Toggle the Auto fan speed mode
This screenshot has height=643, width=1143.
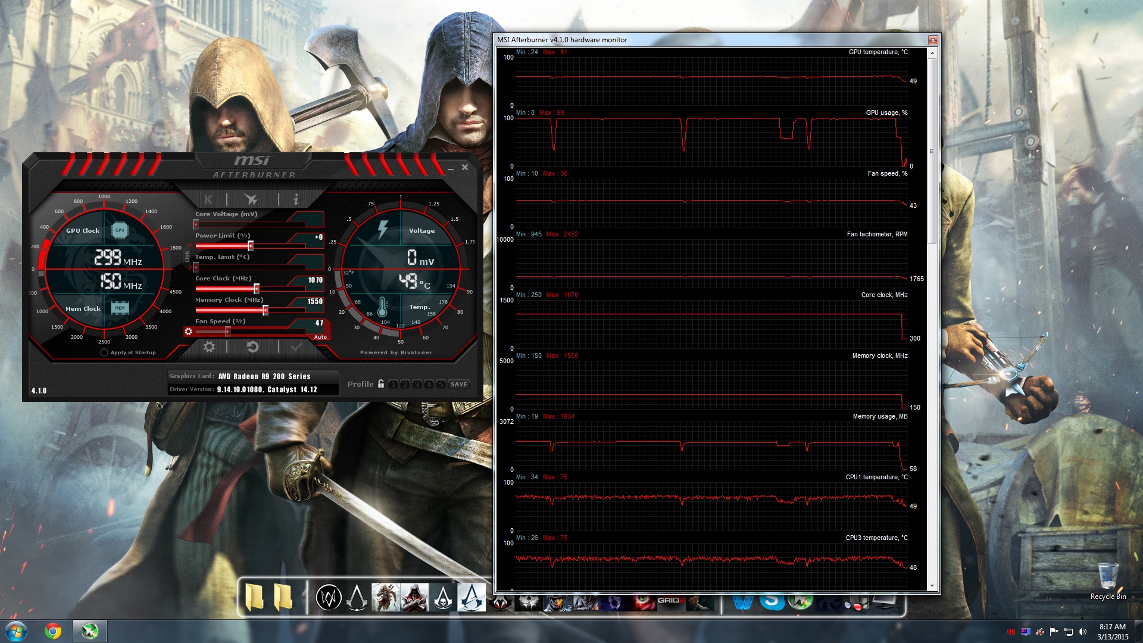pos(320,337)
